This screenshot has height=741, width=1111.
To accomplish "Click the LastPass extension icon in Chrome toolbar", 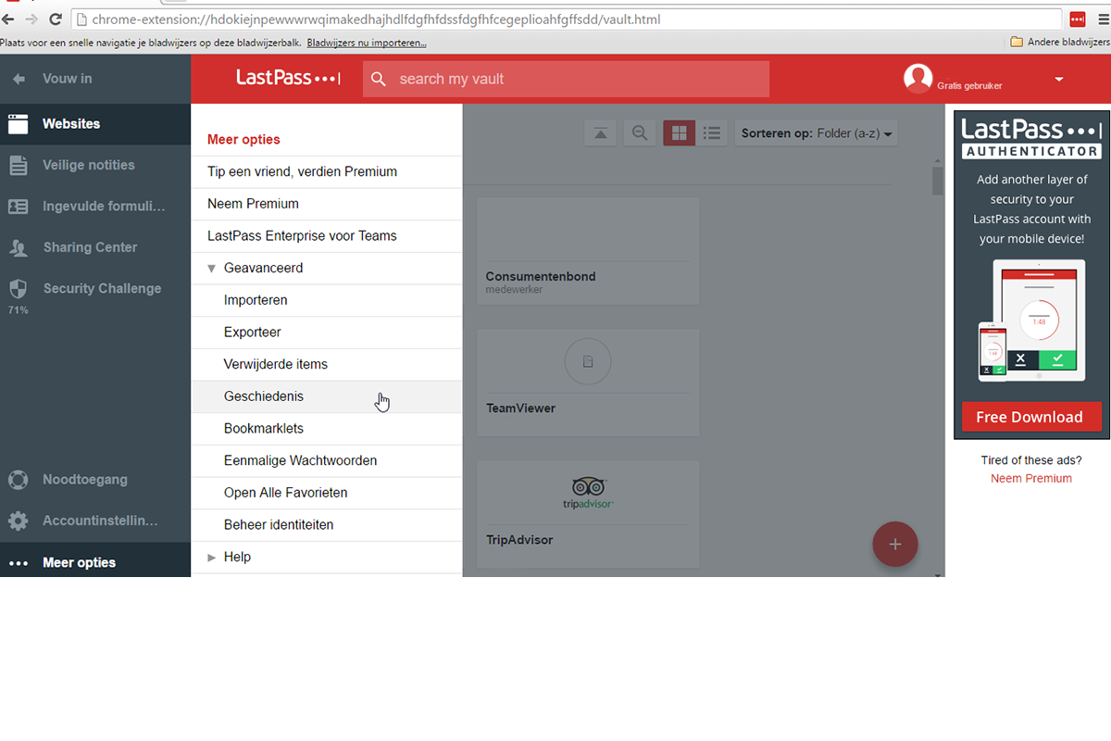I will click(x=1077, y=19).
